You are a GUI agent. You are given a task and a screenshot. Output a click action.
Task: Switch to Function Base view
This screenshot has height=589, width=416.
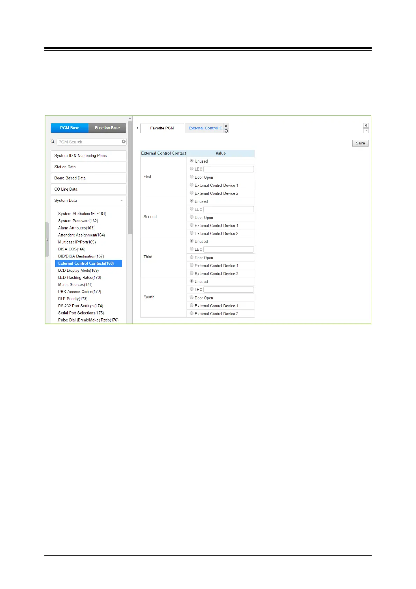click(107, 128)
